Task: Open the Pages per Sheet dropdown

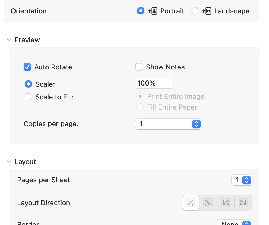Action: coord(241,180)
